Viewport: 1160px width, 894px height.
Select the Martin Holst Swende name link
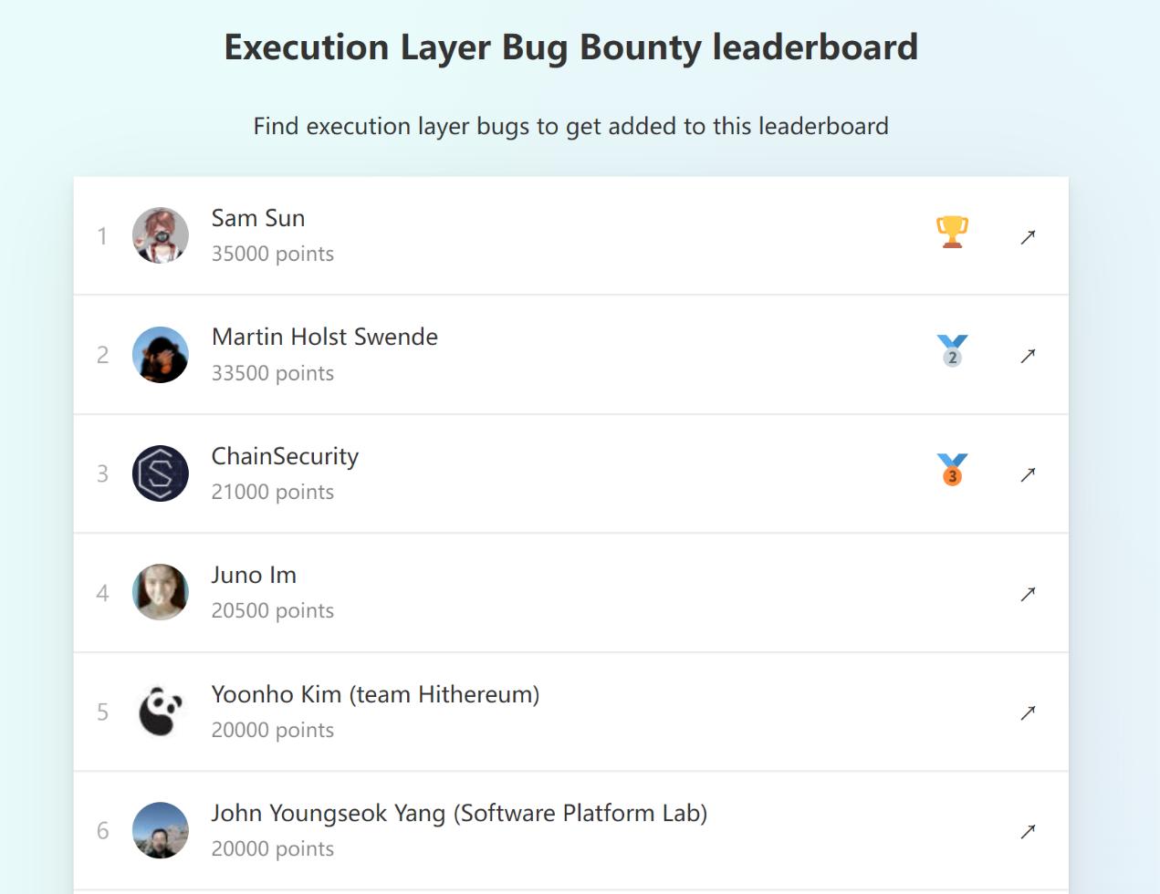pyautogui.click(x=325, y=337)
